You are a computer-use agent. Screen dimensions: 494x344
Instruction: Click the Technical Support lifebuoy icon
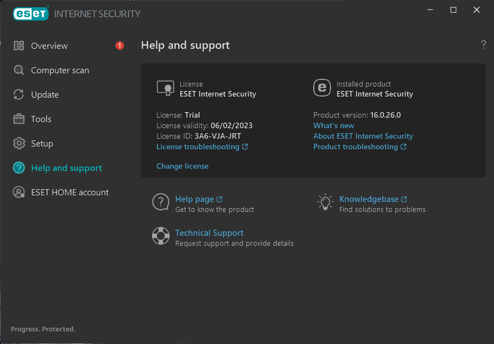(161, 236)
